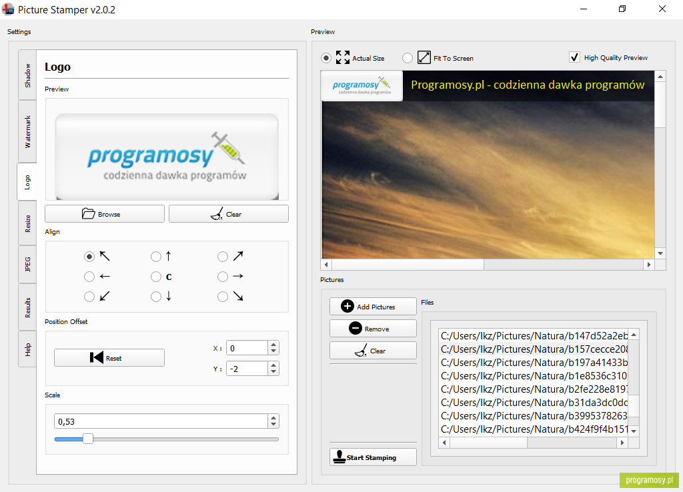The width and height of the screenshot is (683, 492).
Task: Click the down-left arrow align icon
Action: click(x=105, y=296)
